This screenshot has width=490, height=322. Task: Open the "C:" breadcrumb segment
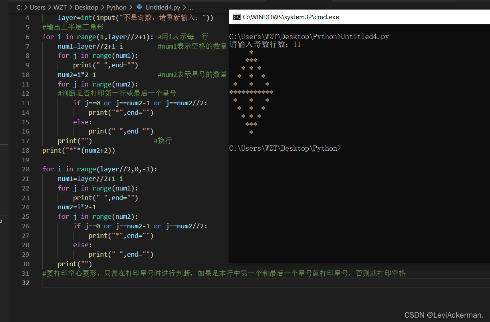[x=19, y=7]
